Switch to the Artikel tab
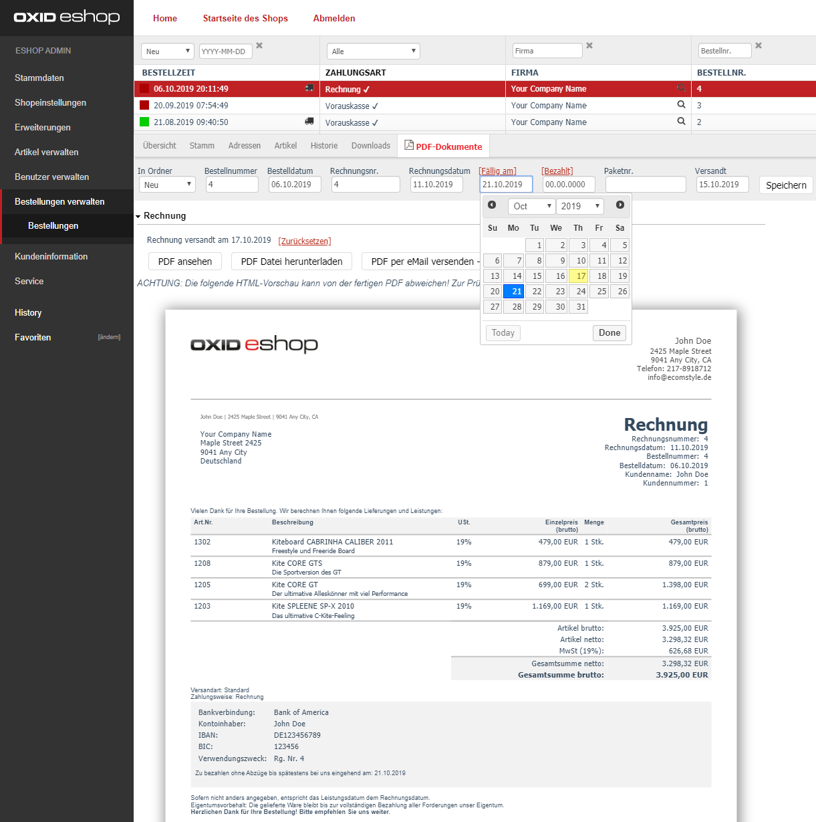Viewport: 816px width, 822px height. [x=285, y=146]
